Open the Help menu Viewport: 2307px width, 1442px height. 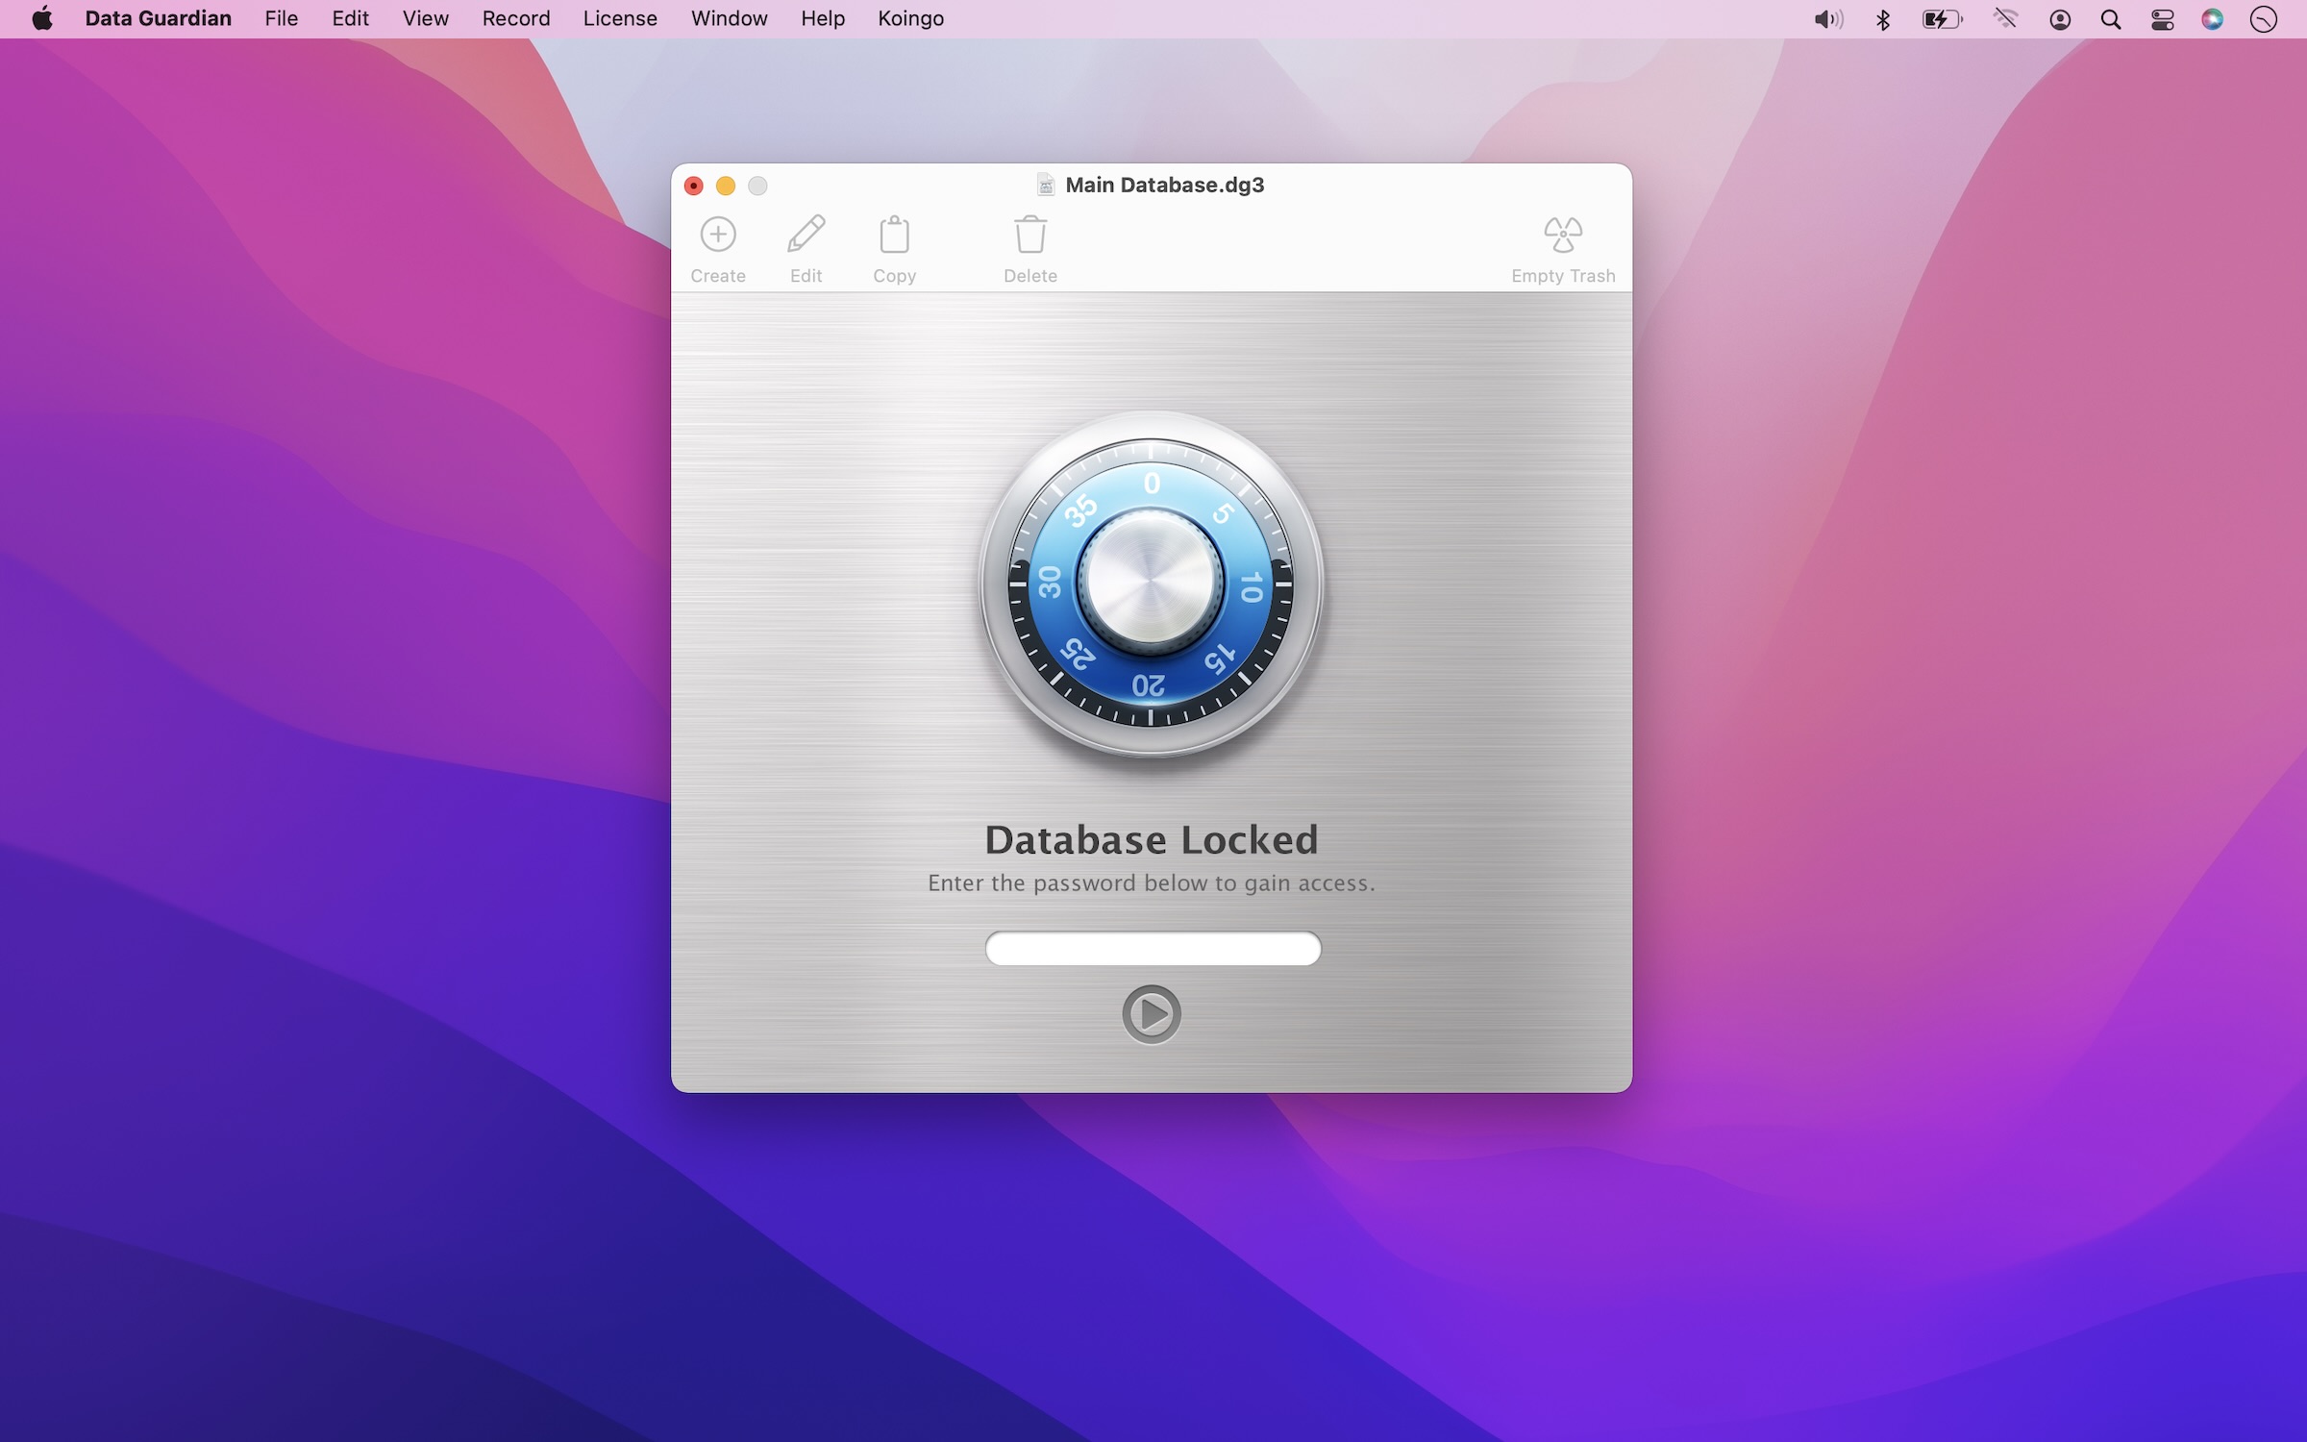click(x=822, y=18)
